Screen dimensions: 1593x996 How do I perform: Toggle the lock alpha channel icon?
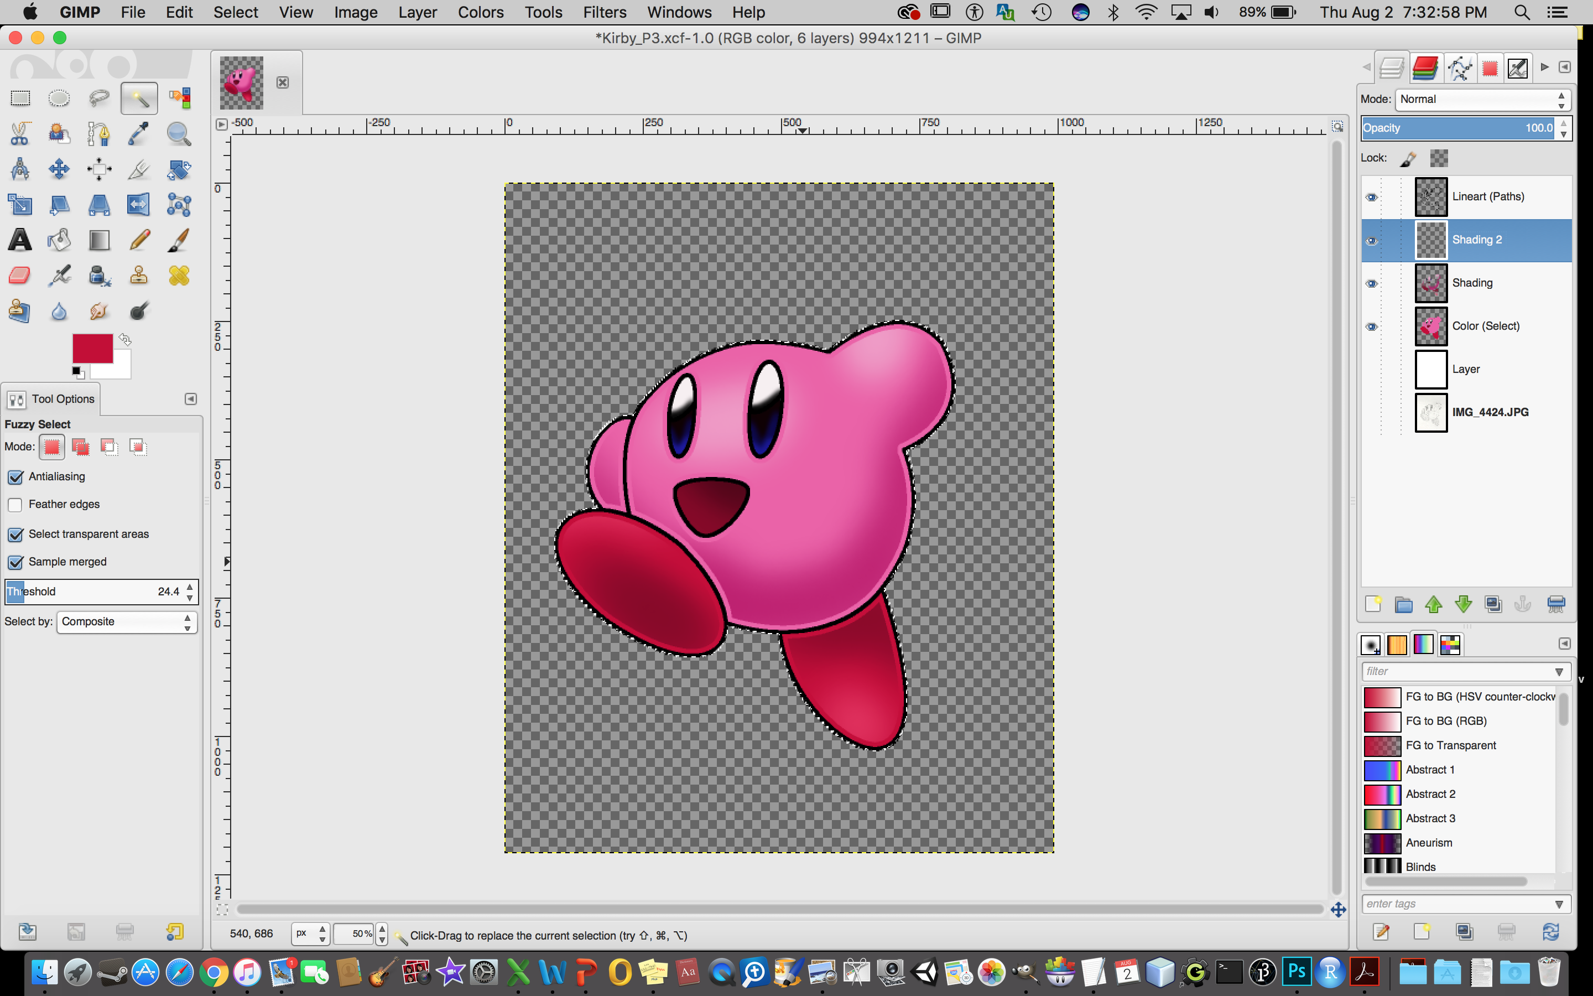[1439, 158]
